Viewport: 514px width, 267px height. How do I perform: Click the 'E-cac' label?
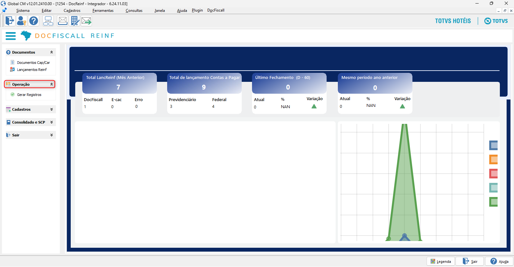pos(116,99)
